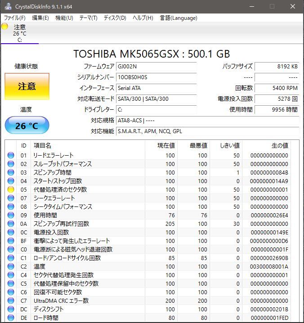The width and height of the screenshot is (304, 323).
Task: Click the yellow 注意 health status button
Action: click(x=27, y=86)
